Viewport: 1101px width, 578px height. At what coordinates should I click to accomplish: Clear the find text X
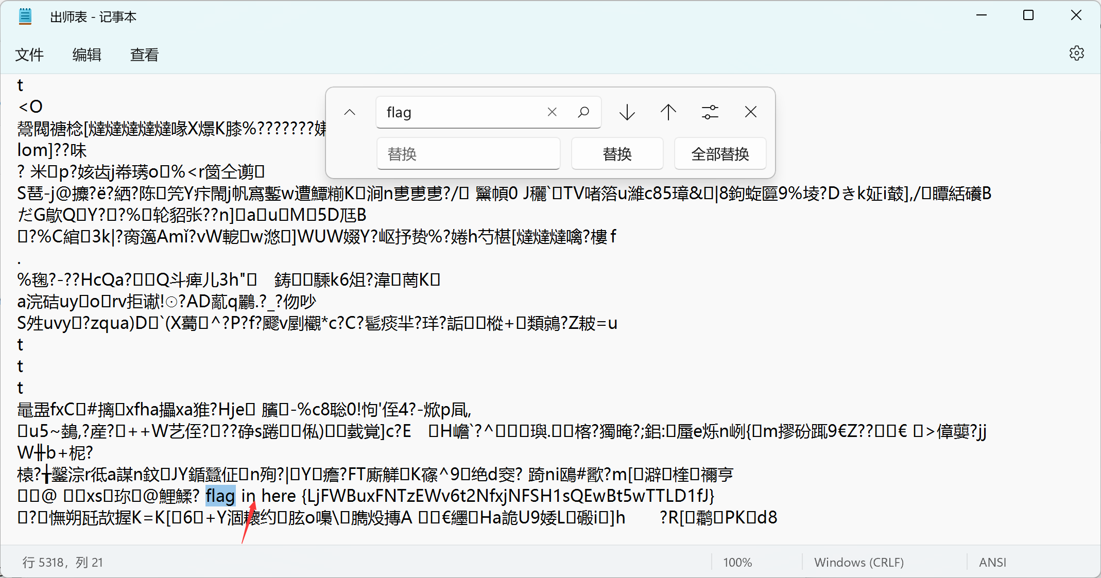tap(552, 112)
